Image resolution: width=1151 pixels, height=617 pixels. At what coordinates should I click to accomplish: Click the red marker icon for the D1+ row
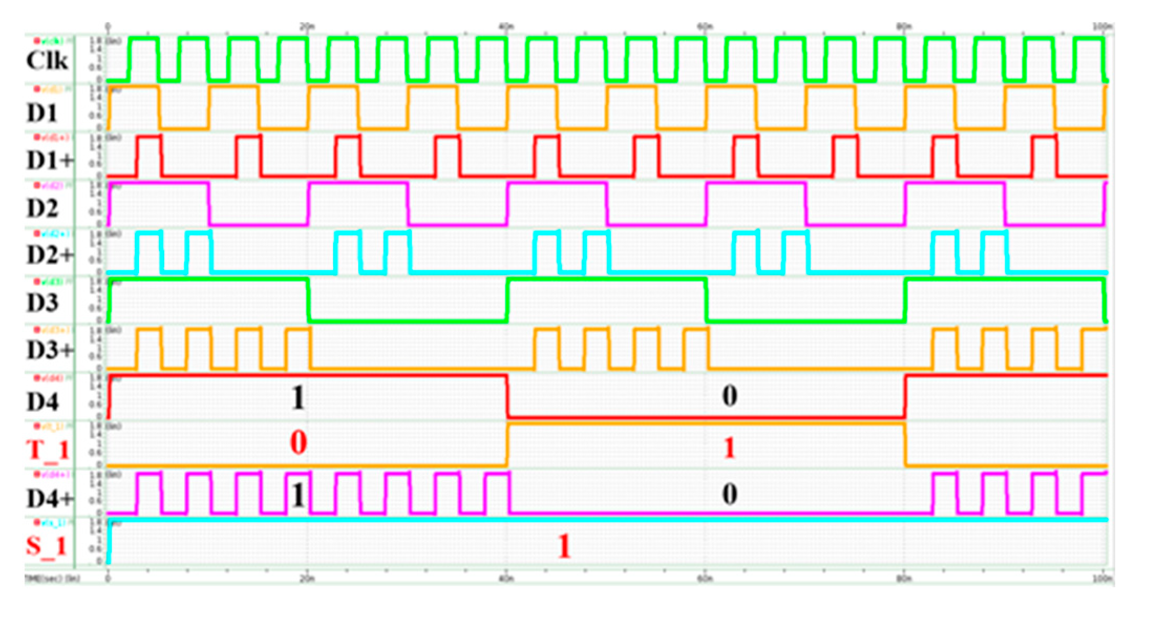click(37, 137)
